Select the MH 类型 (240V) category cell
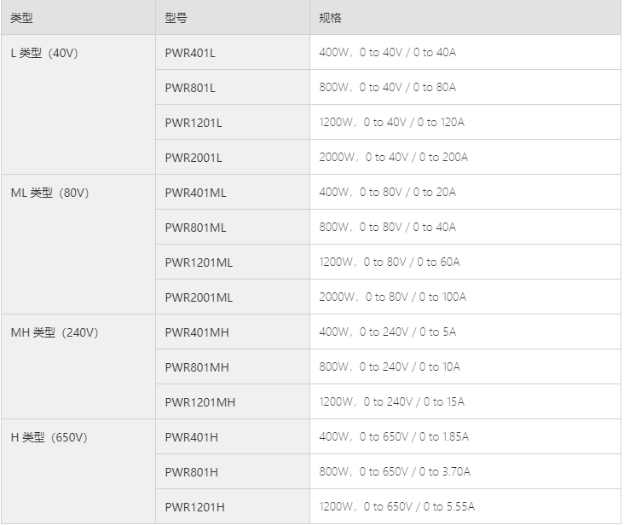The height and width of the screenshot is (525, 624). (x=78, y=366)
